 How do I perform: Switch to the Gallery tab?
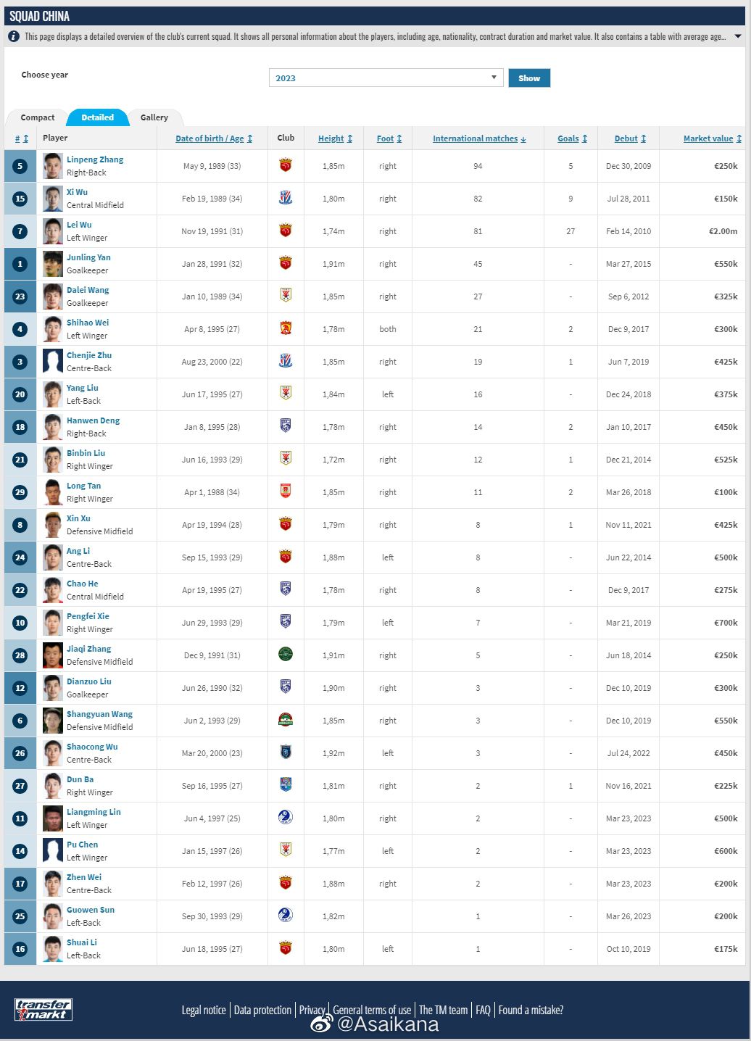pyautogui.click(x=154, y=117)
